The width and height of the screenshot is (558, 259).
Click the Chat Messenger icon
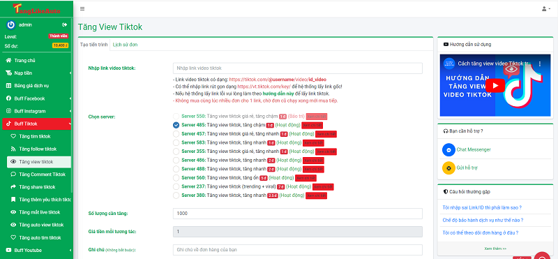click(x=448, y=149)
